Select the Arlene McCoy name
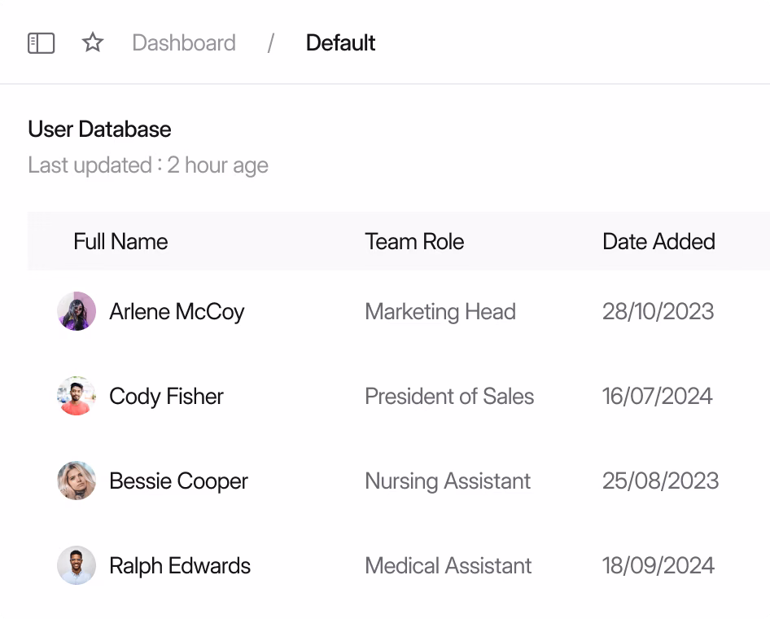This screenshot has height=619, width=770. tap(177, 312)
